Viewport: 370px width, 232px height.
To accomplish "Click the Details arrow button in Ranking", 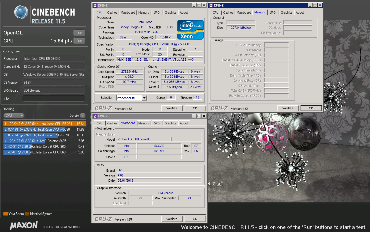I will (83, 116).
